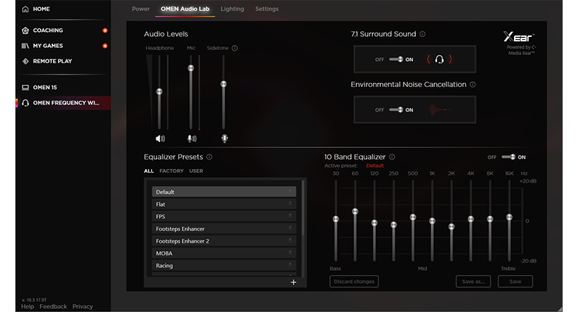Open Remote Play icon
Image resolution: width=578 pixels, height=312 pixels.
coord(25,61)
